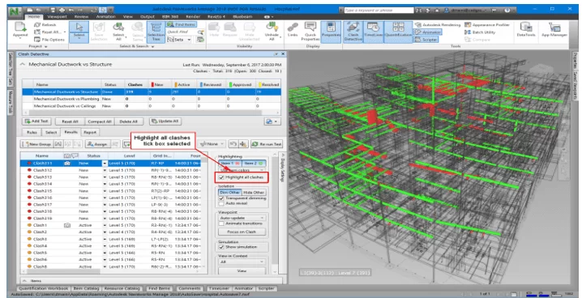Switch to the Select tab in Clash Detective
Screen dimensions: 582x302
click(x=51, y=132)
